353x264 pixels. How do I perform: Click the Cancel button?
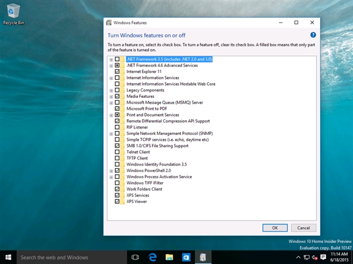click(304, 228)
